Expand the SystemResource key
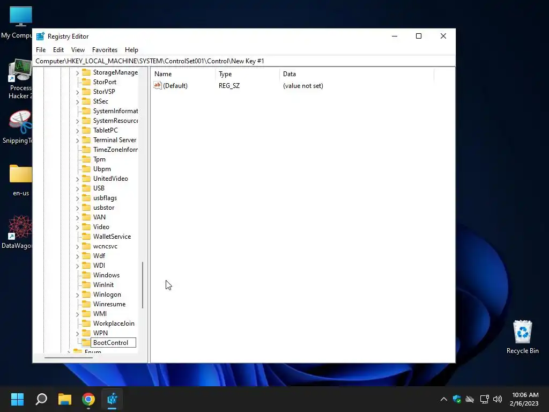 [77, 121]
